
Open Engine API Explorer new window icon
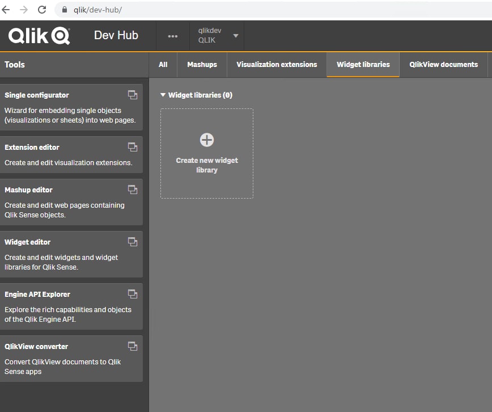pyautogui.click(x=133, y=294)
